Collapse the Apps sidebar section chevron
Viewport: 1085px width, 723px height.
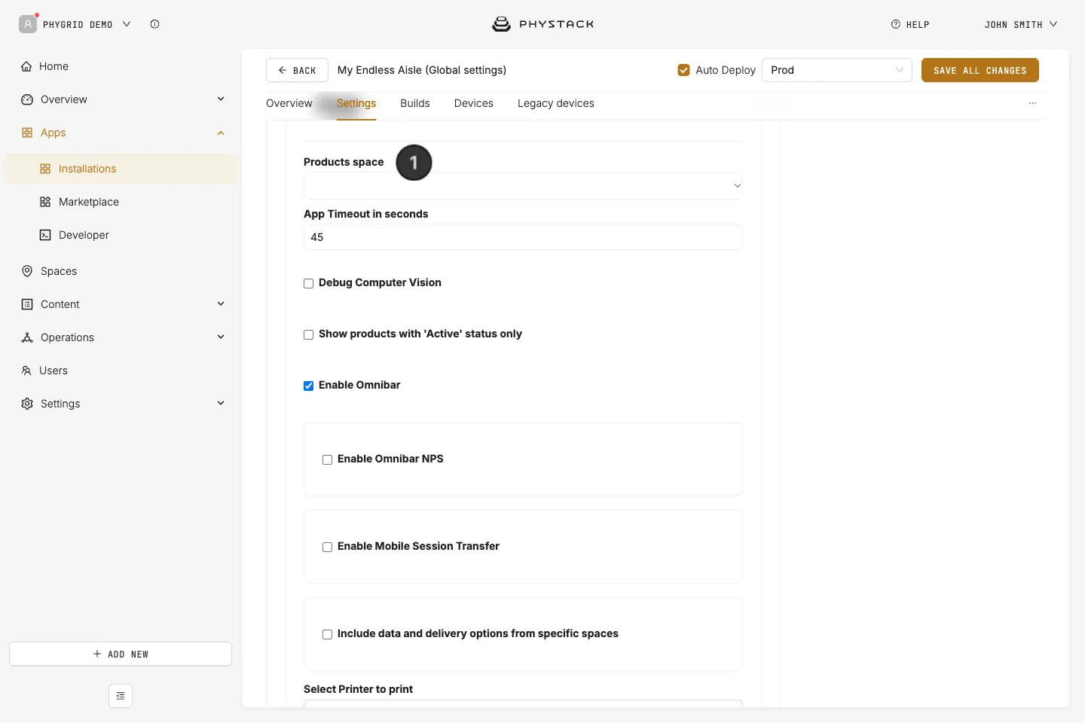[x=221, y=133]
